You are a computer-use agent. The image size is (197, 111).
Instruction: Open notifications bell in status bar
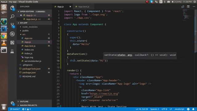click(x=193, y=109)
